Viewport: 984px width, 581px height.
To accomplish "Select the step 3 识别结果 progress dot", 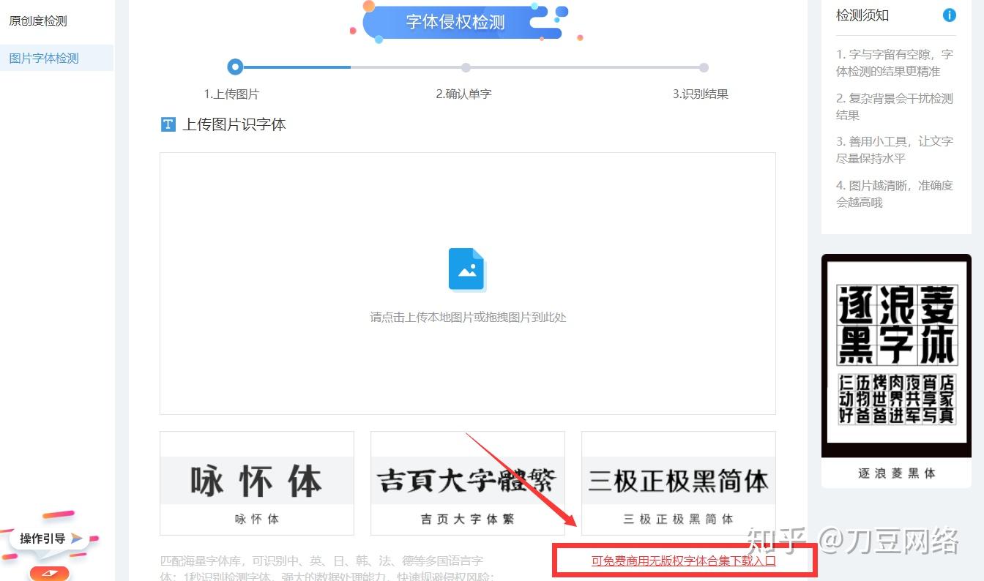I will [704, 67].
